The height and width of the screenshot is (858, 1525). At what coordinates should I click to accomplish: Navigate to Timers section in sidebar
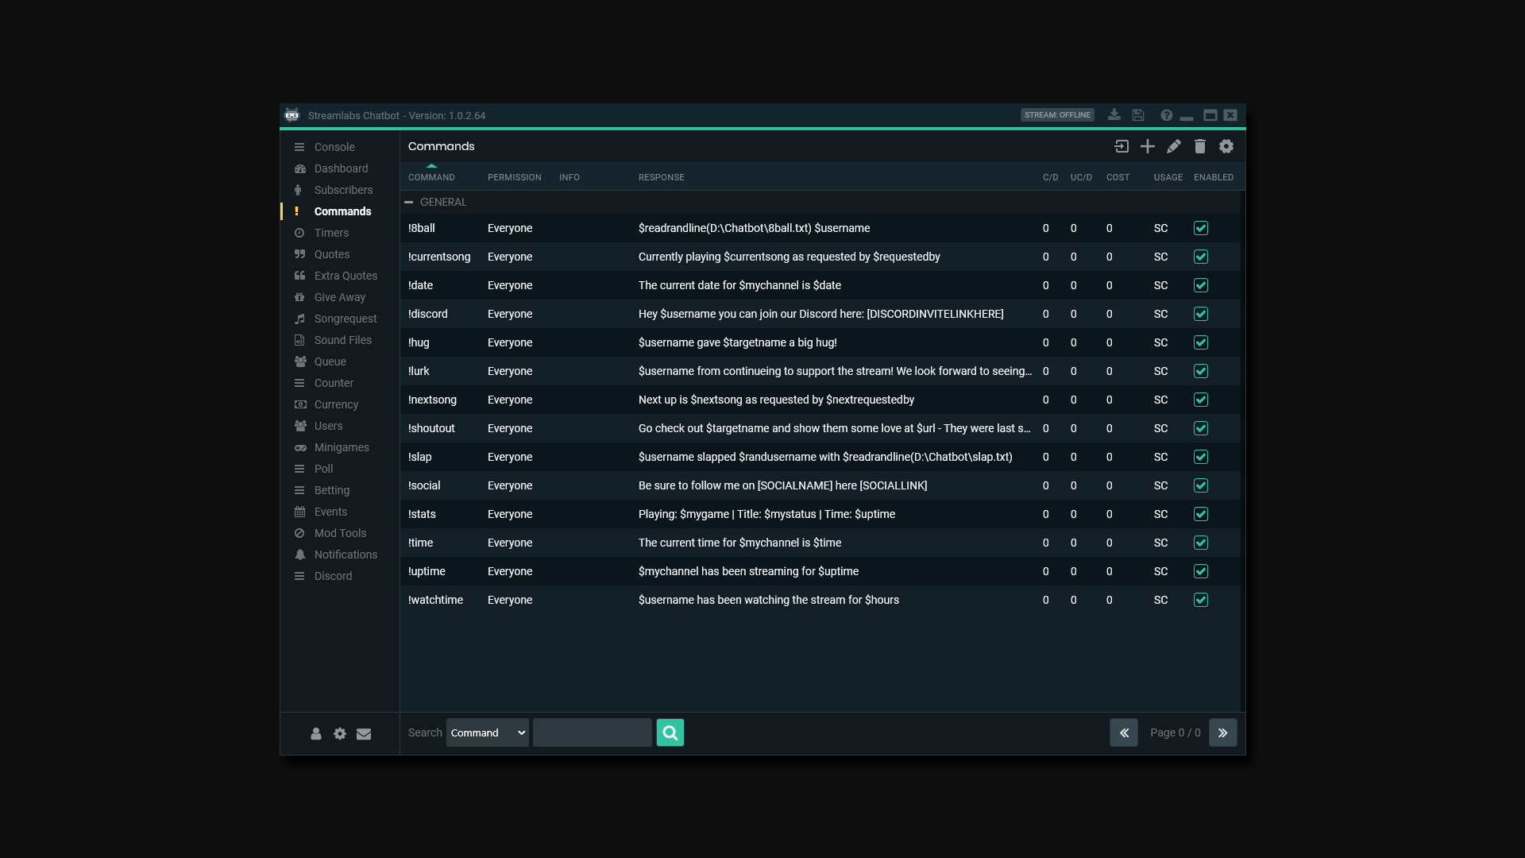pyautogui.click(x=331, y=231)
